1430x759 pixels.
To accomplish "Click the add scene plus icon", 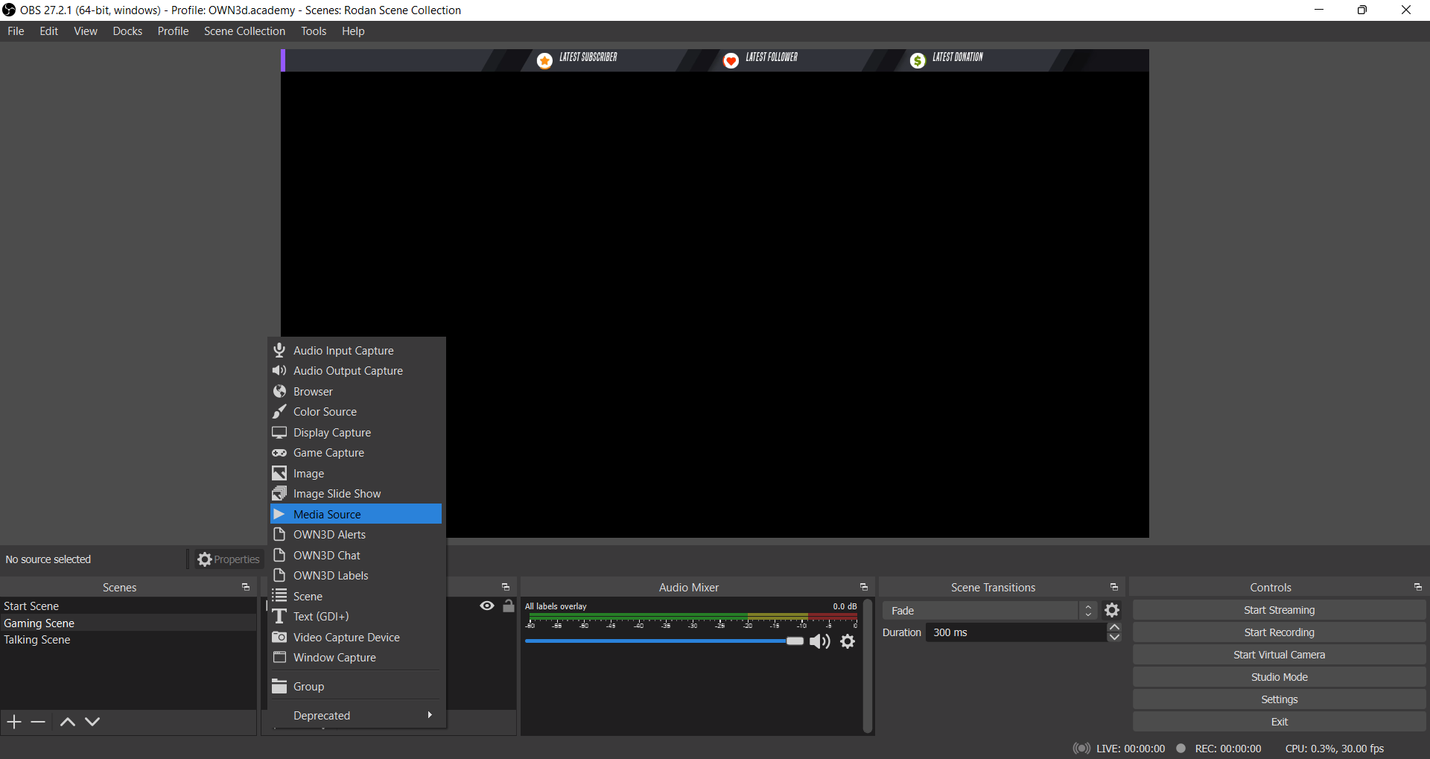I will pos(14,722).
